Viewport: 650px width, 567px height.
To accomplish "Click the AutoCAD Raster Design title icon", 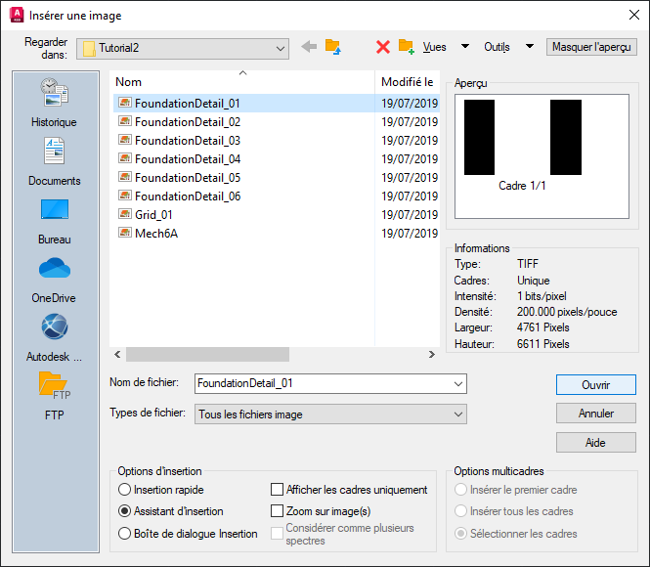I will [17, 15].
